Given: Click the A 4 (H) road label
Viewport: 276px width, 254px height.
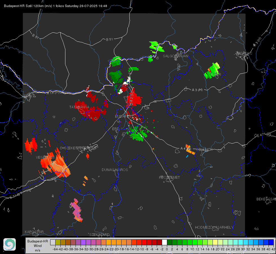Looking at the screenshot, I should [186, 148].
